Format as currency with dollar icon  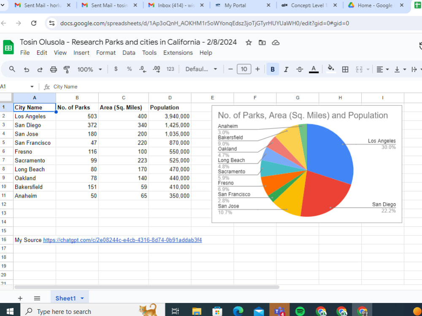[116, 69]
